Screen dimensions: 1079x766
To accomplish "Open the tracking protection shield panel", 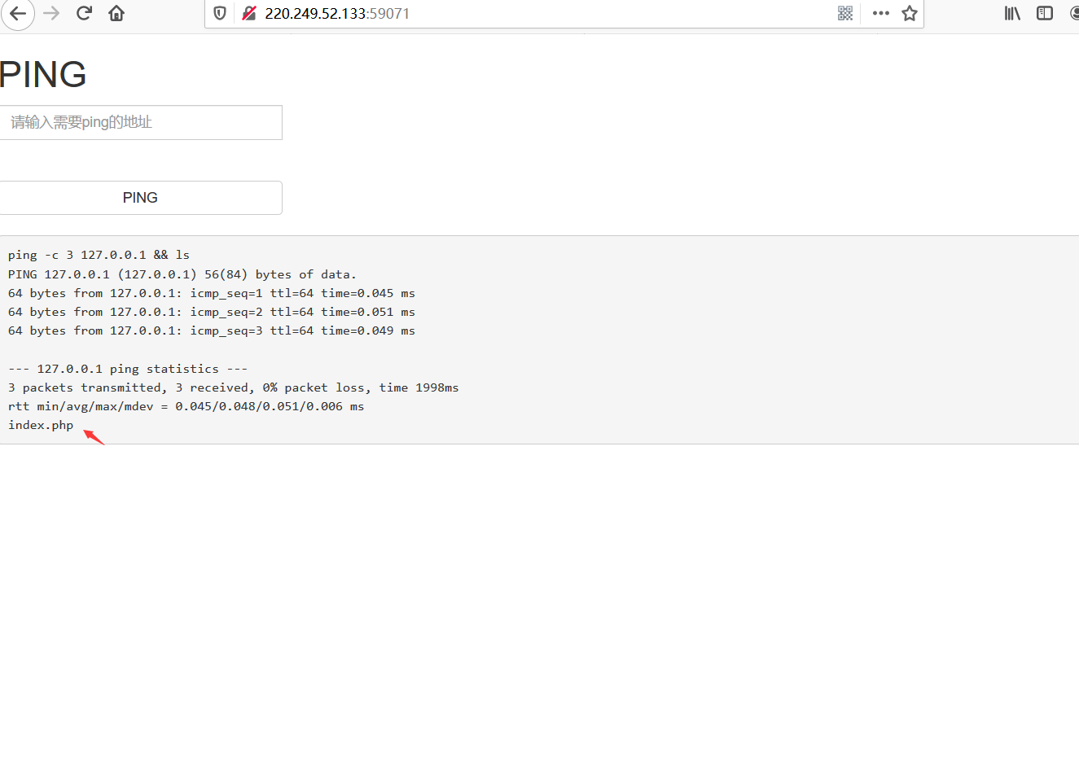I will 220,14.
